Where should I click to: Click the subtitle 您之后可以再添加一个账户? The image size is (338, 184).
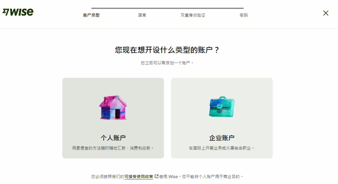tap(167, 63)
